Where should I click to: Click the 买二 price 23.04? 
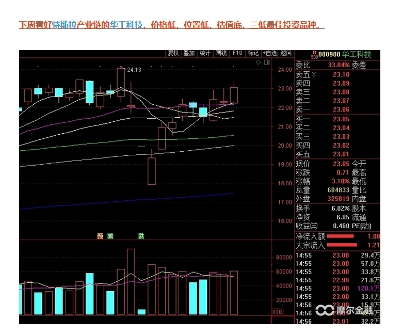point(341,128)
